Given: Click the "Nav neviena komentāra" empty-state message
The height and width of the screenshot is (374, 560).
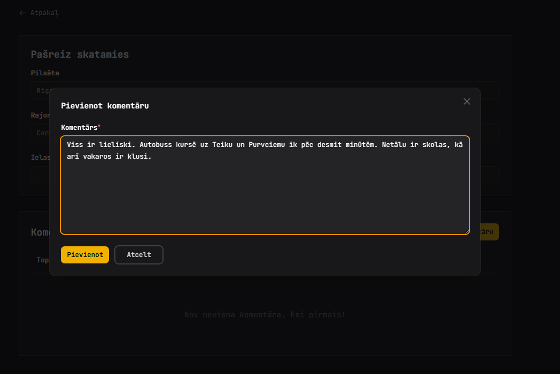Looking at the screenshot, I should click(265, 315).
